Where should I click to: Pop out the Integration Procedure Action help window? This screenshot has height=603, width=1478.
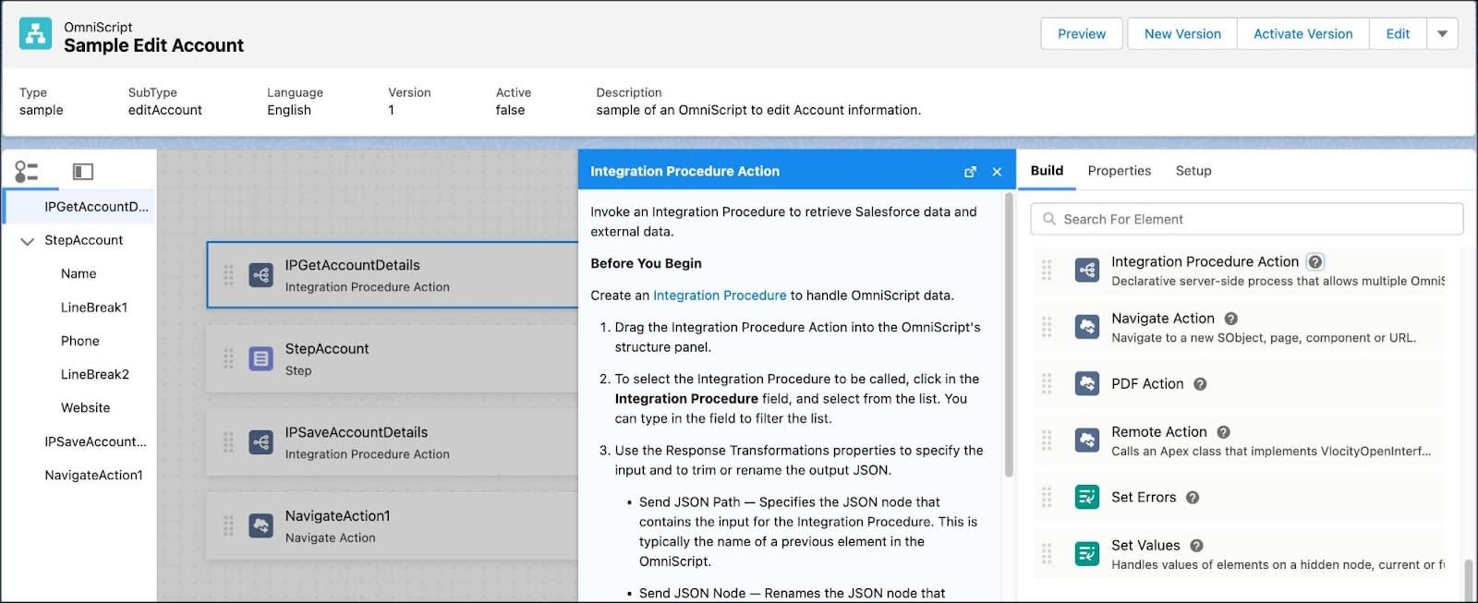click(x=970, y=171)
